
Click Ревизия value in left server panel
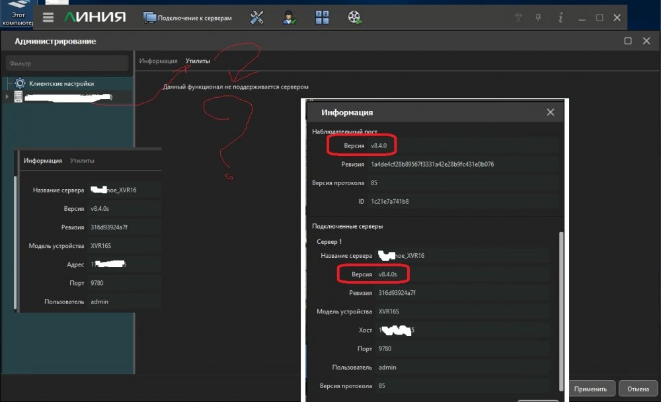109,227
